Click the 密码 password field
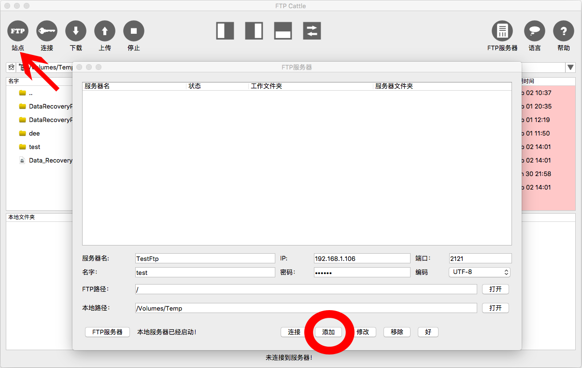The width and height of the screenshot is (582, 368). [362, 273]
